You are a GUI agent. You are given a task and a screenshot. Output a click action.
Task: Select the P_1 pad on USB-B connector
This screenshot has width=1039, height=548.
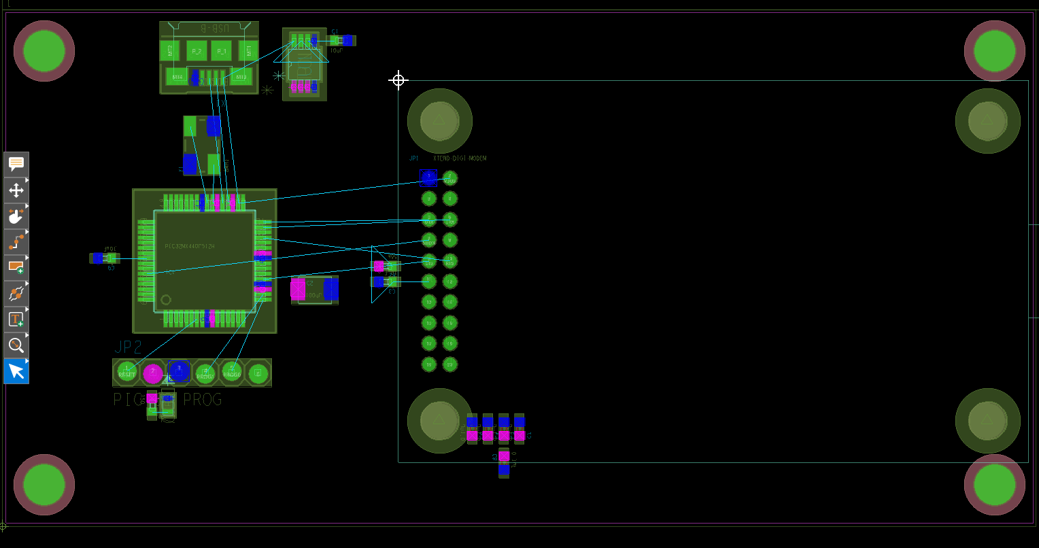click(x=221, y=51)
